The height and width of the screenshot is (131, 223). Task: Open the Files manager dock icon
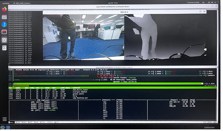point(4,17)
